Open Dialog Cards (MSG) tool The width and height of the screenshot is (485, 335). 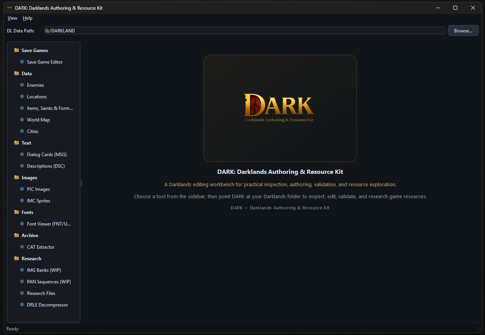[x=47, y=155]
